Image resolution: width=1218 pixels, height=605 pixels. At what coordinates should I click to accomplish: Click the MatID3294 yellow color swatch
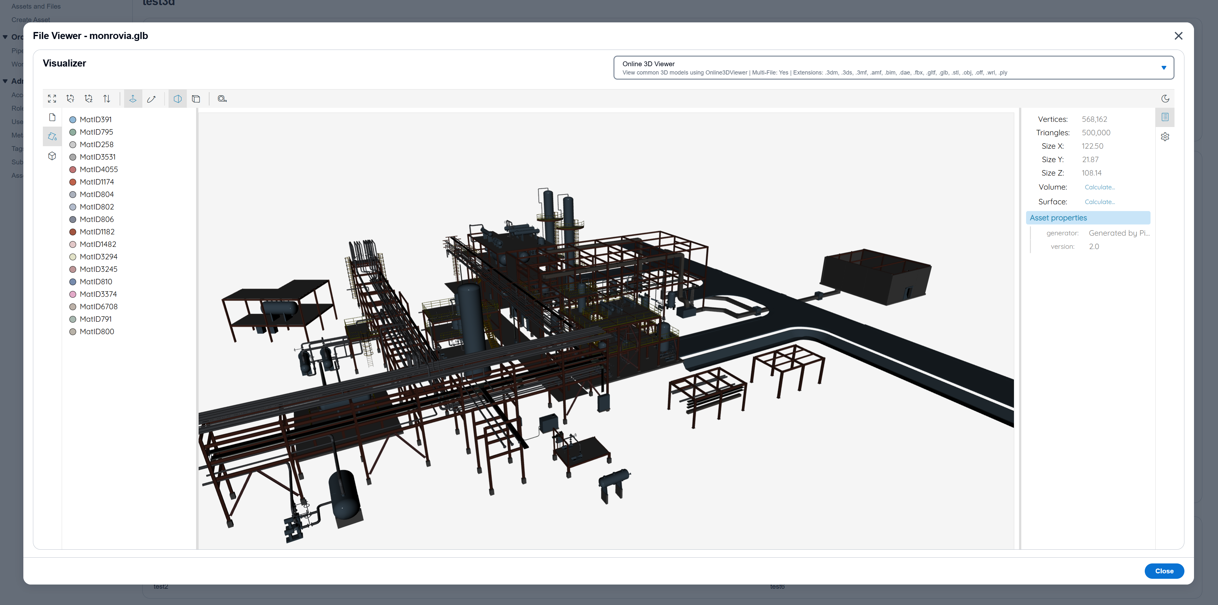click(73, 257)
